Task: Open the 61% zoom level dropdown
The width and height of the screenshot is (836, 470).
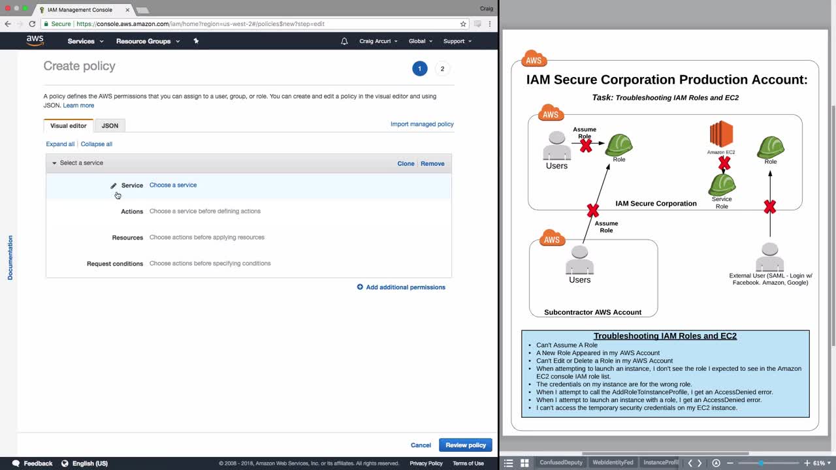Action: [x=822, y=463]
